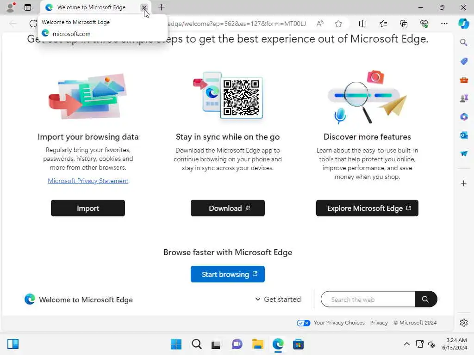Scan the QR code image
Image resolution: width=474 pixels, height=355 pixels.
(x=241, y=98)
